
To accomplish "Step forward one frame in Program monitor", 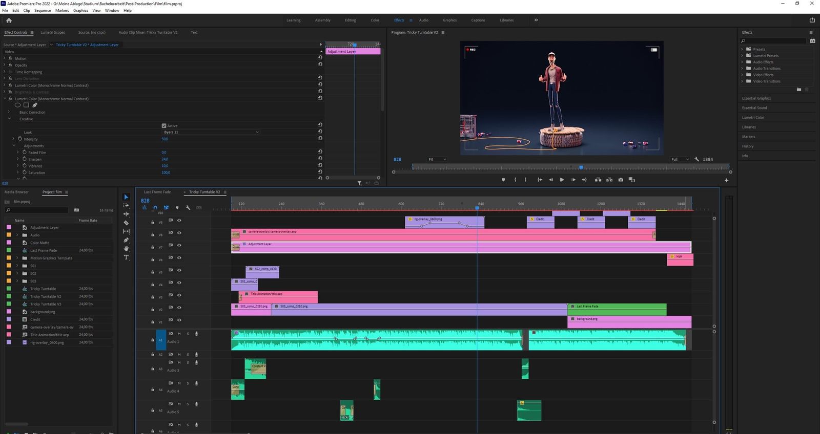I will (573, 180).
